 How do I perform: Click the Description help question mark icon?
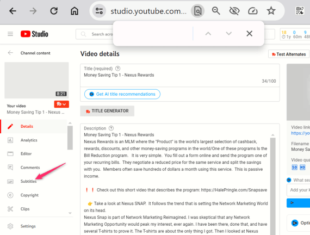click(x=111, y=128)
